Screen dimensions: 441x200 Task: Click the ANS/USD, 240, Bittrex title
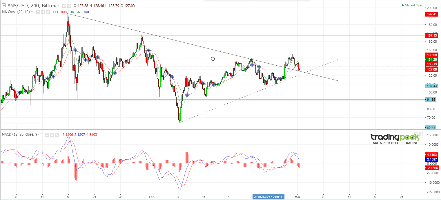(x=32, y=6)
